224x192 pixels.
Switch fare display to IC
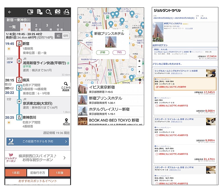click(x=58, y=36)
